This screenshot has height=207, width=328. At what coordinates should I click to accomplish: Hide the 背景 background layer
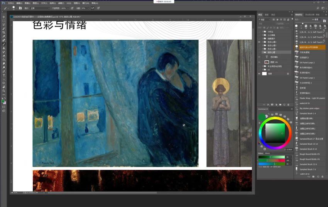259,73
